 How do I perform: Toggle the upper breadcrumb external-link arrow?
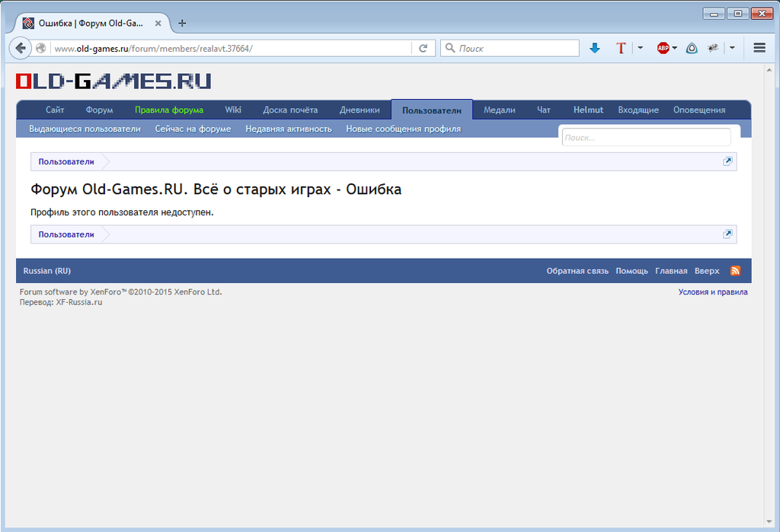727,161
